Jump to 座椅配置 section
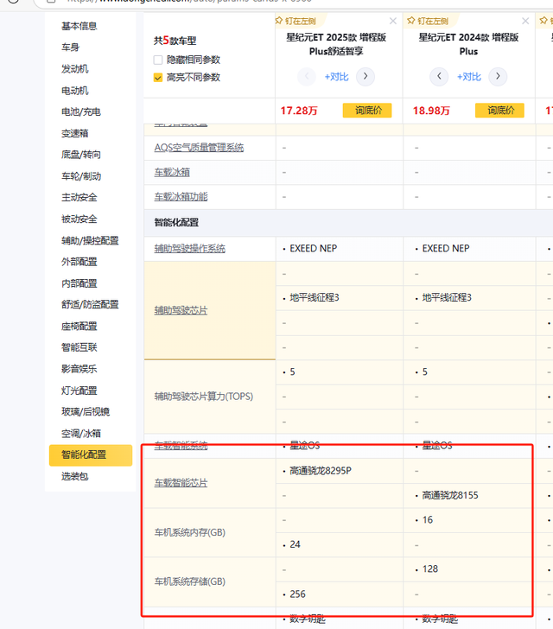 tap(79, 326)
